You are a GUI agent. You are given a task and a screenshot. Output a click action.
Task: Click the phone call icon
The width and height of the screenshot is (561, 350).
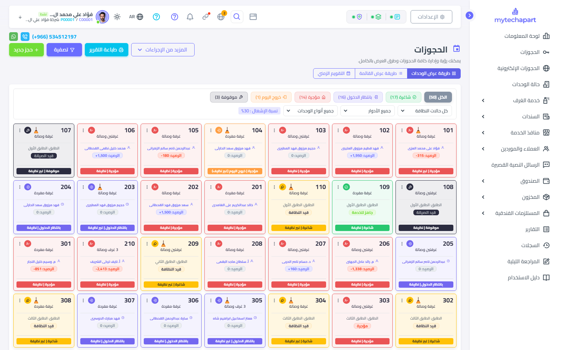[25, 36]
